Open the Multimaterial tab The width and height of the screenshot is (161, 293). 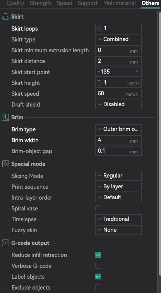tap(120, 3)
